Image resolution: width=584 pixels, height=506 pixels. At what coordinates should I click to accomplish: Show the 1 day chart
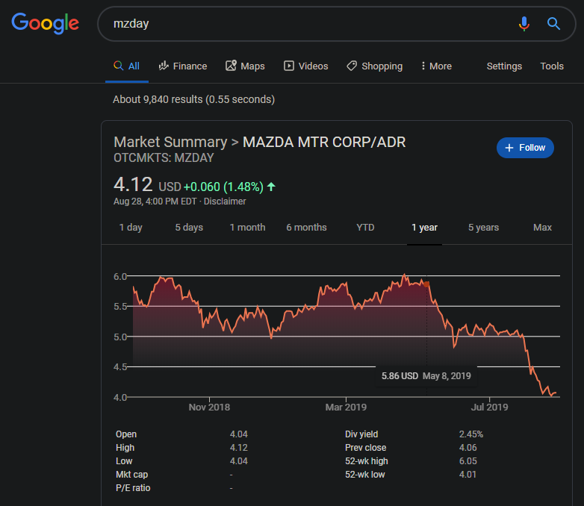coord(131,228)
